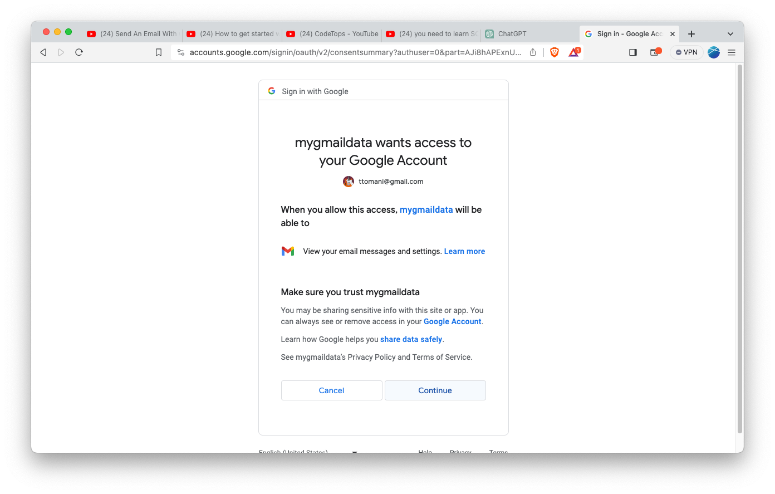This screenshot has width=775, height=494.
Task: Go back using the back arrow
Action: click(43, 52)
